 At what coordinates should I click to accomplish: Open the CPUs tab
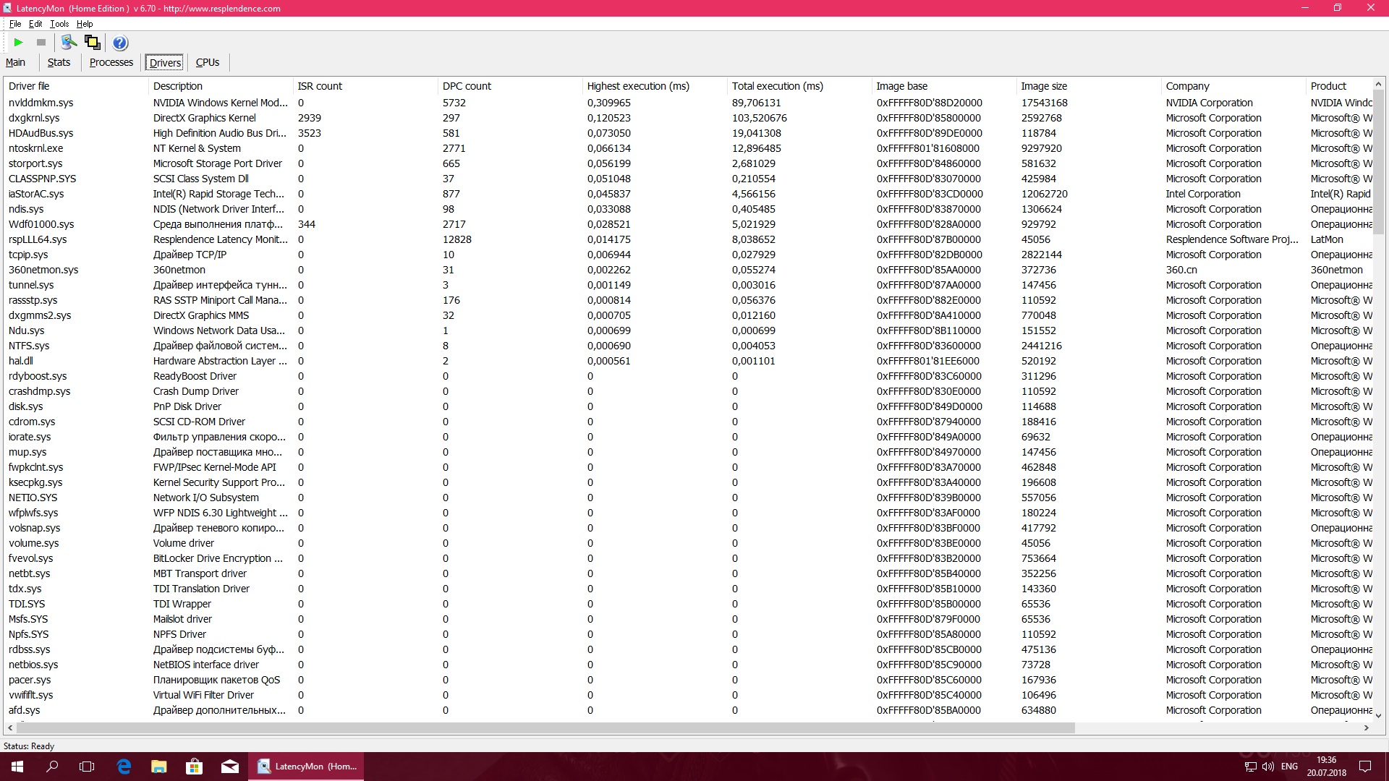coord(208,62)
